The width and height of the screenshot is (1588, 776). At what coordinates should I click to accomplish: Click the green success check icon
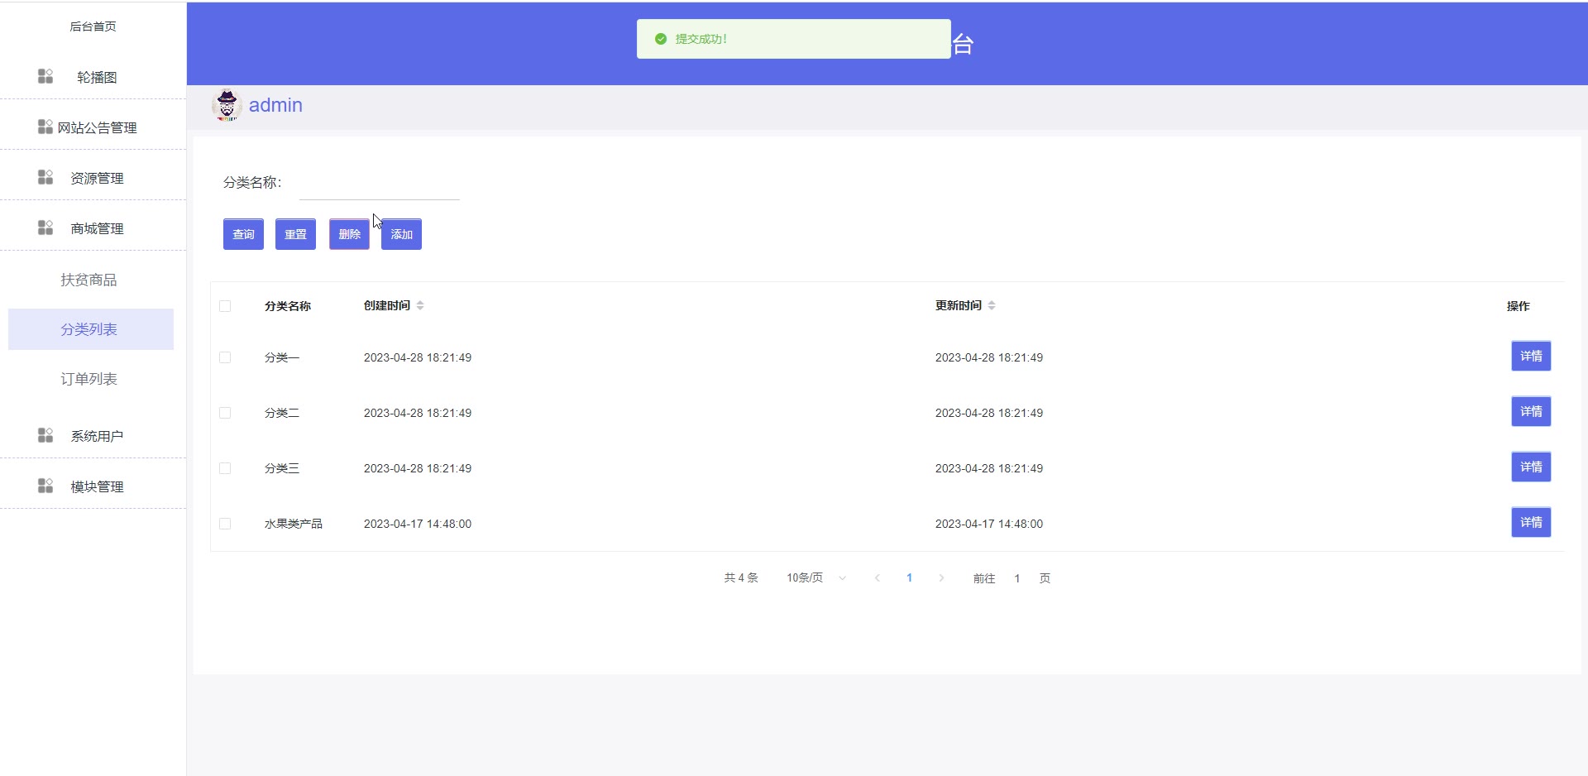661,39
